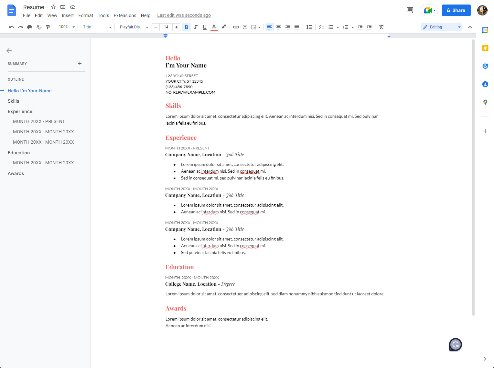Expand the Editing mode dropdown
This screenshot has width=494, height=368.
442,27
